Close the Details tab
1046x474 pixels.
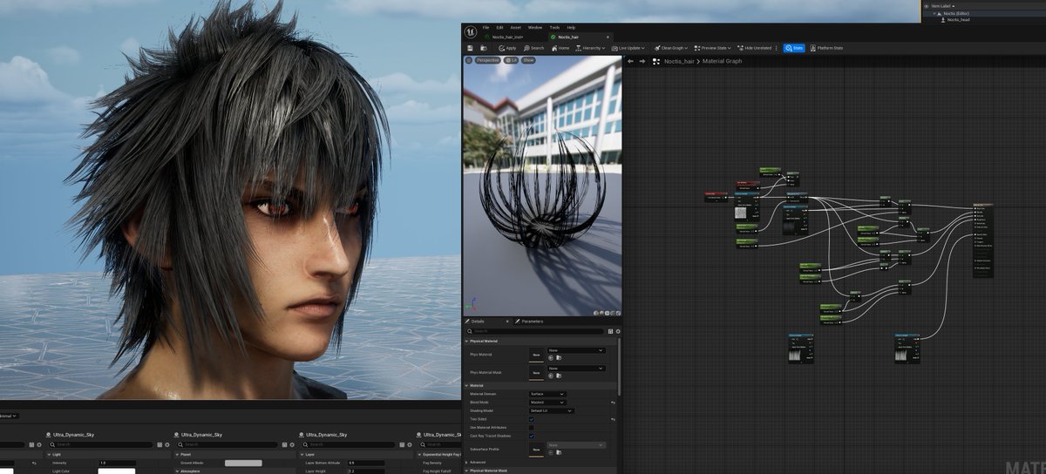pos(507,322)
